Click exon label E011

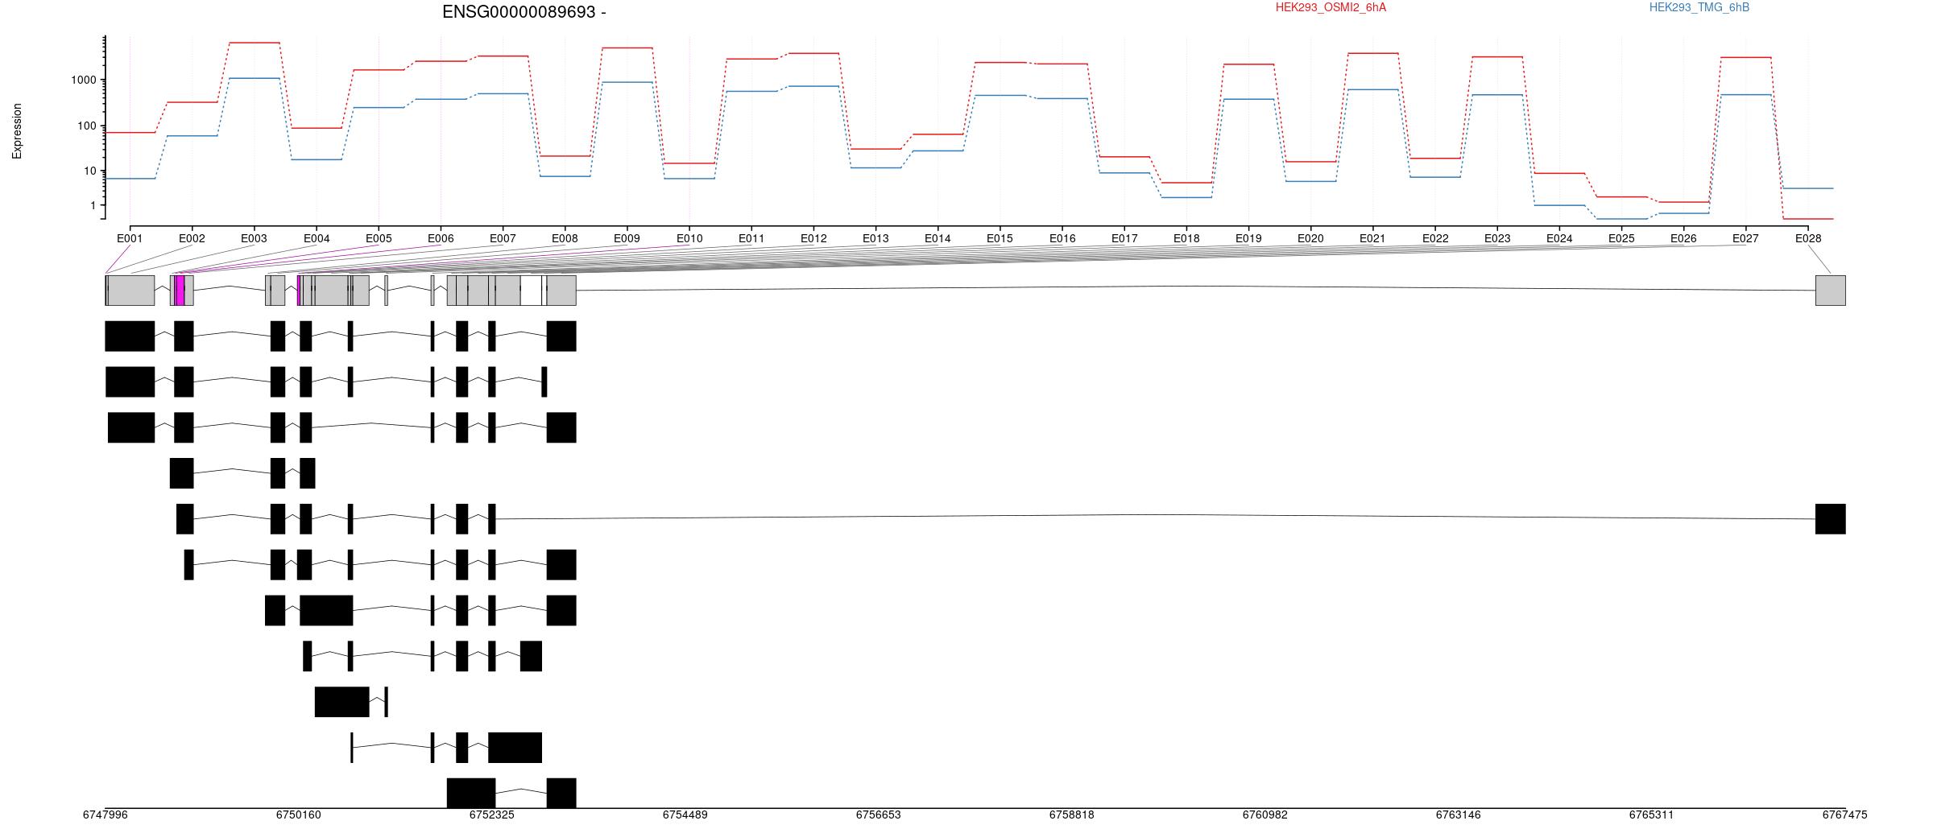click(x=751, y=238)
